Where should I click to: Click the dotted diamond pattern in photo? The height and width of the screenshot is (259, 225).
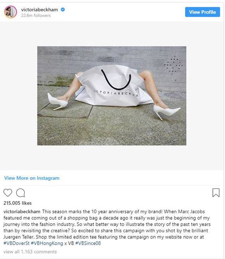point(173,65)
